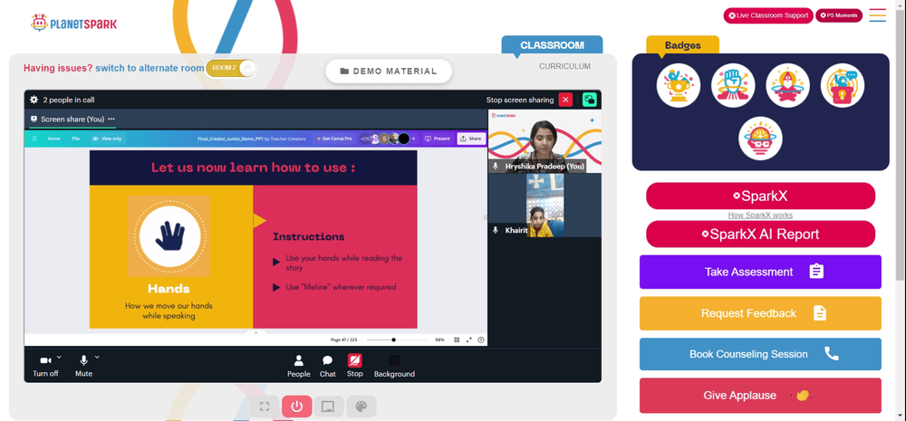This screenshot has width=906, height=421.
Task: Click Request Feedback button
Action: [760, 313]
